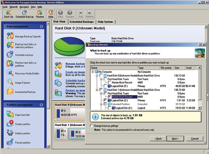
Task: Open the Navigate menu
Action: pyautogui.click(x=24, y=7)
